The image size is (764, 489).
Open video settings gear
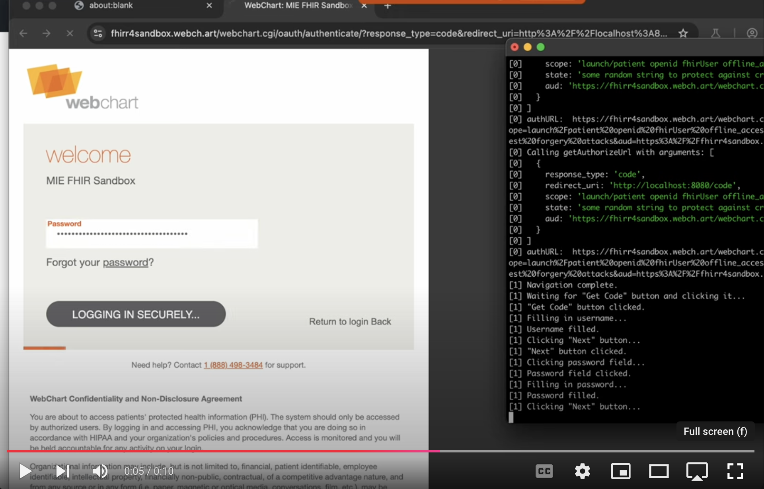(582, 471)
